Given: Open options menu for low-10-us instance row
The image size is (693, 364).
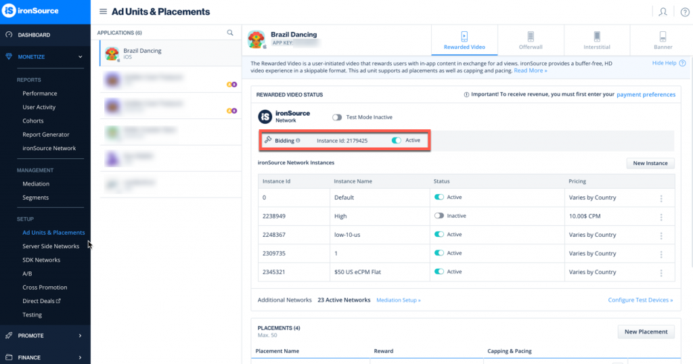Looking at the screenshot, I should coord(661,235).
